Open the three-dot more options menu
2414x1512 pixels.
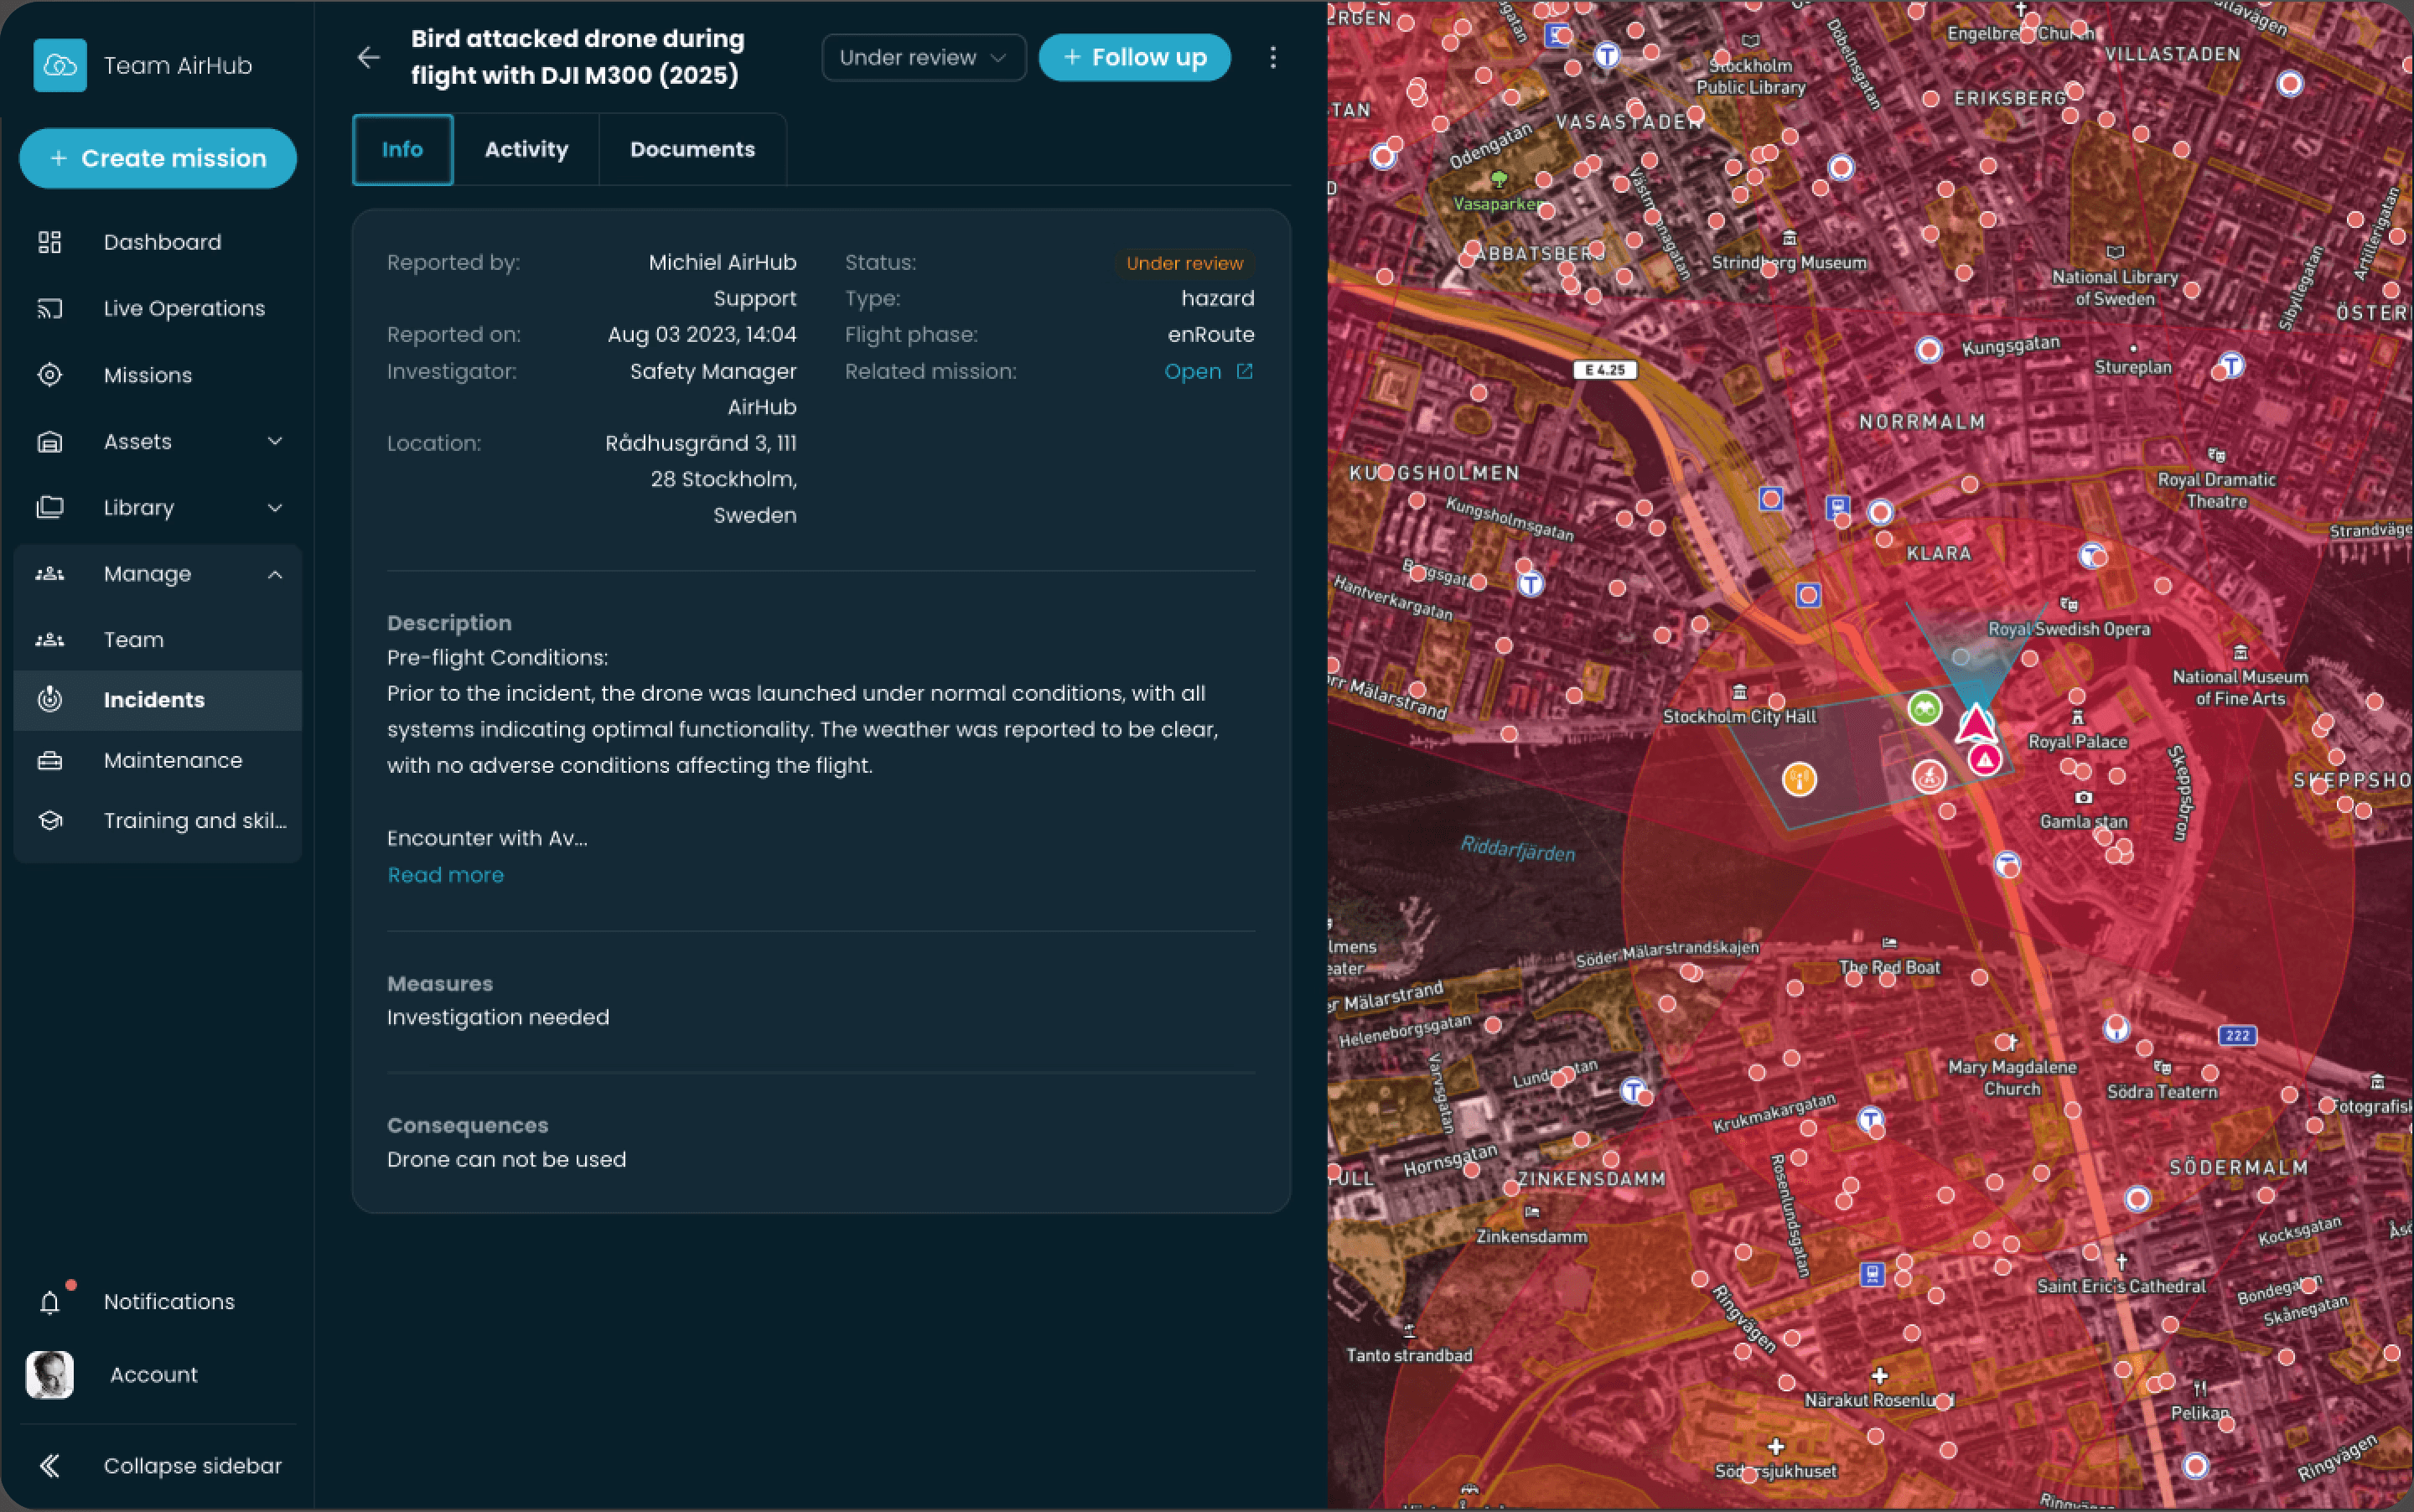1272,57
